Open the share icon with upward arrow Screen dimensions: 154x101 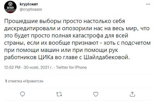tap(132, 94)
